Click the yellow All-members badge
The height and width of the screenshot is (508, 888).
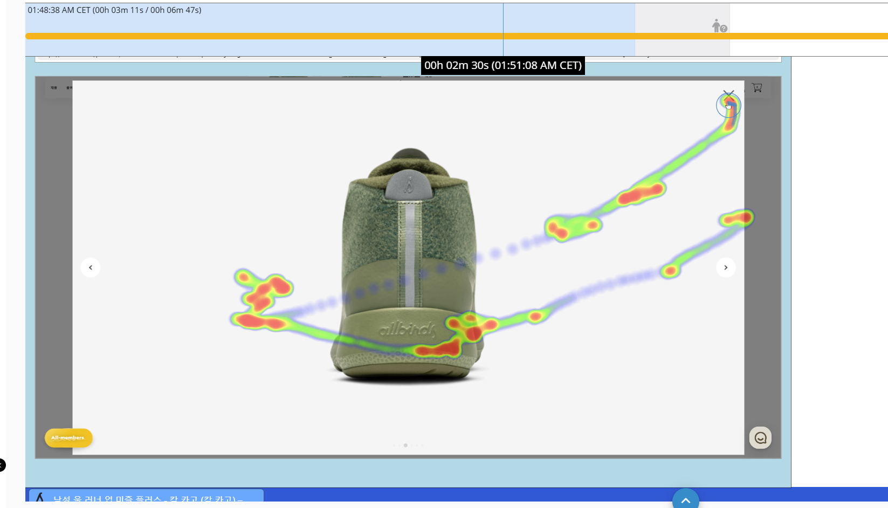(x=68, y=438)
